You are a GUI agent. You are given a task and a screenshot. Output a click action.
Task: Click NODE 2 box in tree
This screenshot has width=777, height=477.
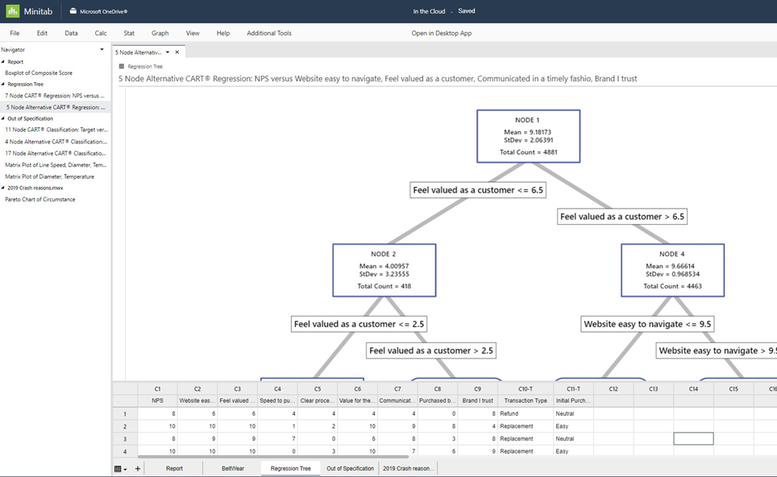point(384,270)
